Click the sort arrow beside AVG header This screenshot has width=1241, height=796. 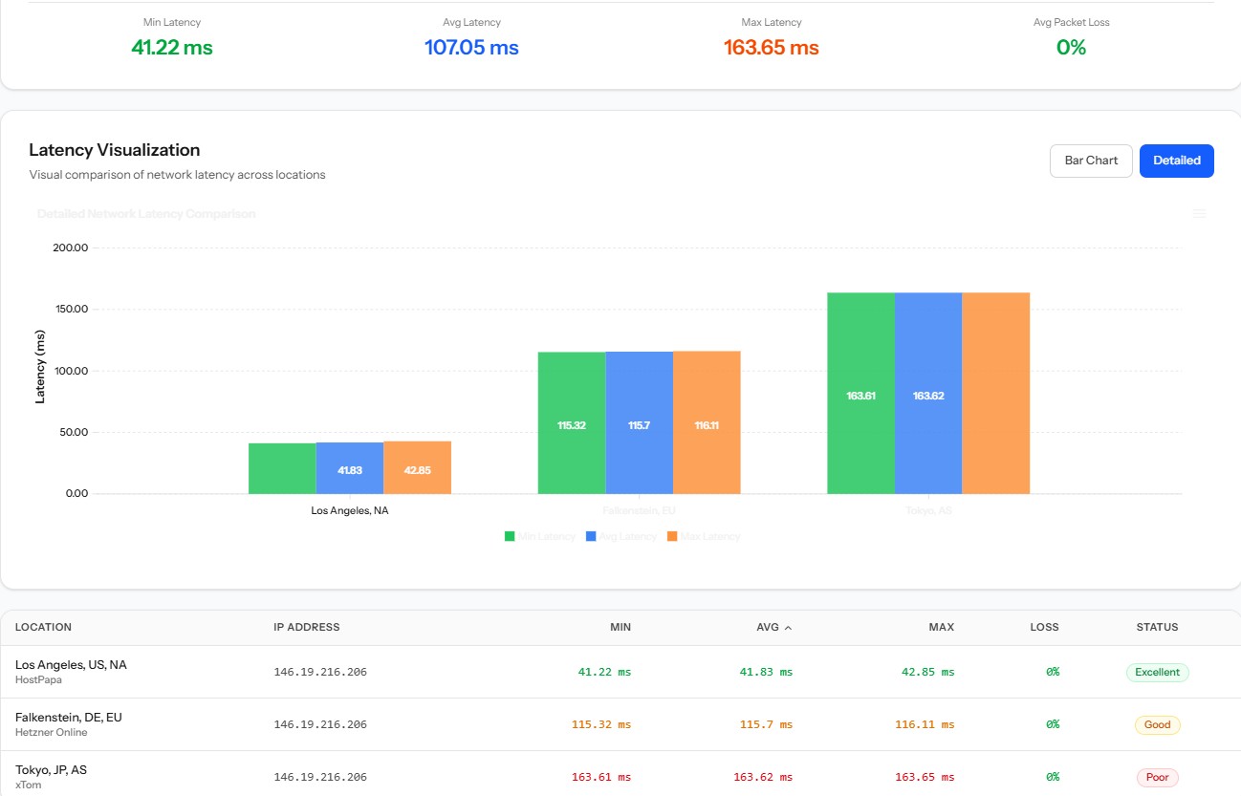788,628
